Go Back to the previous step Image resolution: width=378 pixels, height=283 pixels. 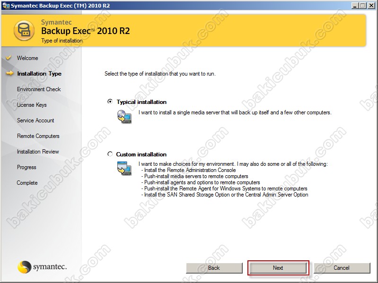[x=214, y=268]
